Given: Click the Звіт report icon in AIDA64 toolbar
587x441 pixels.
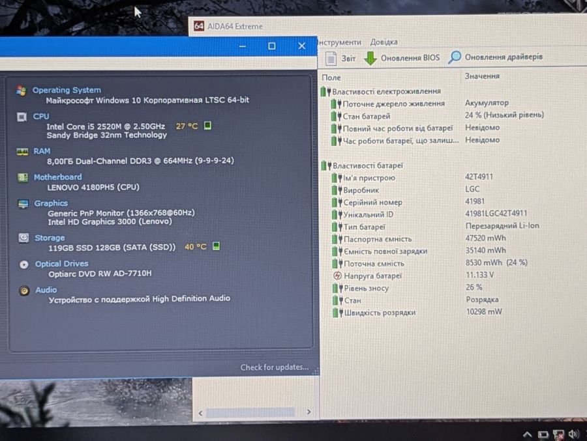Looking at the screenshot, I should tap(331, 59).
